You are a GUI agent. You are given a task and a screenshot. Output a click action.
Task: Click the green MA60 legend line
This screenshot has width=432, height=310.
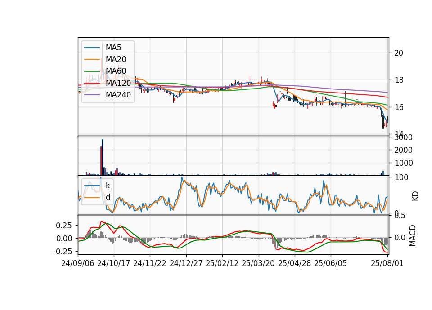click(92, 71)
